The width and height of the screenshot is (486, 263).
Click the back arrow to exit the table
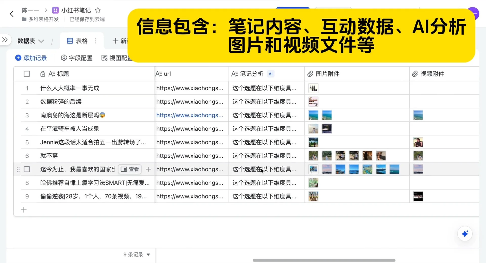pyautogui.click(x=11, y=14)
